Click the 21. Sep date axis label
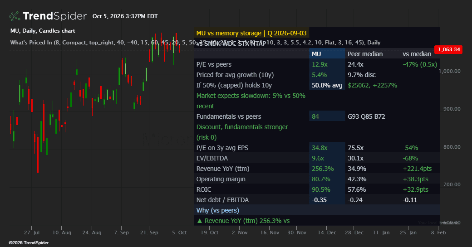The image size is (472, 247). click(149, 232)
